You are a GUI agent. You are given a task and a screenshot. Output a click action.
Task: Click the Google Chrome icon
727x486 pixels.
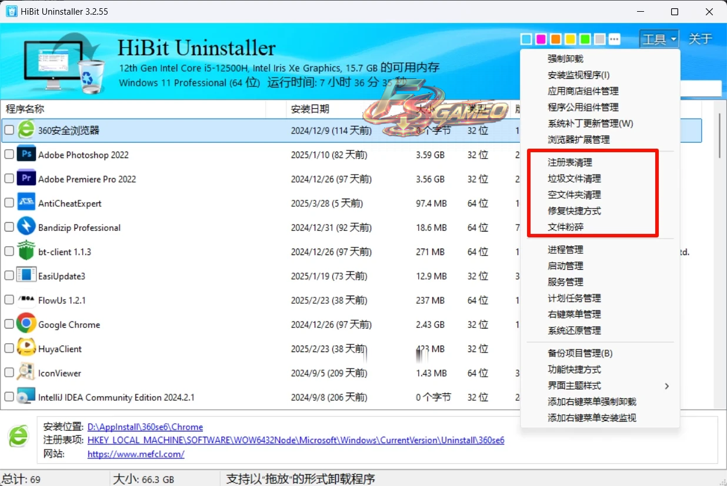pyautogui.click(x=26, y=324)
